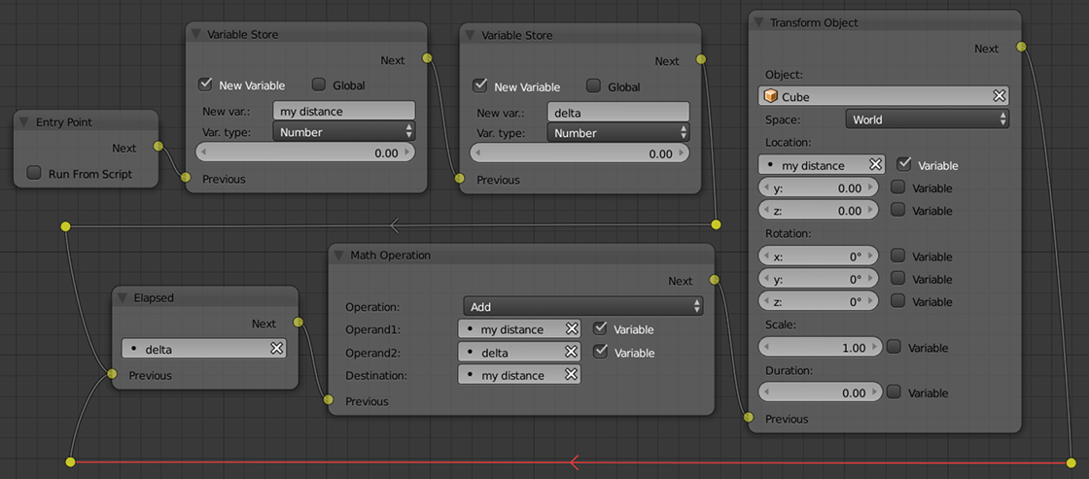The height and width of the screenshot is (479, 1089).
Task: Open Var. type dropdown in delta node
Action: coord(618,133)
